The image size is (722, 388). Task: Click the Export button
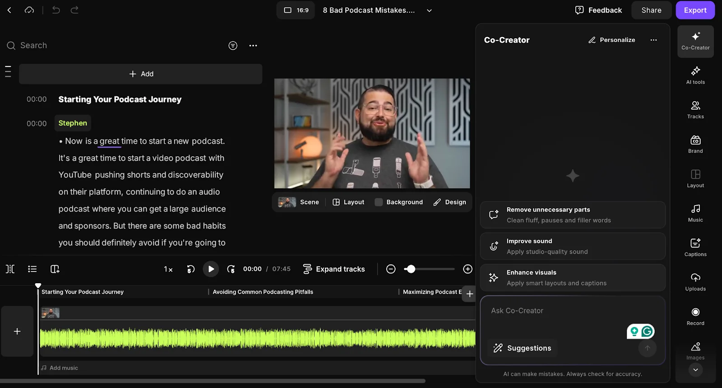point(695,10)
